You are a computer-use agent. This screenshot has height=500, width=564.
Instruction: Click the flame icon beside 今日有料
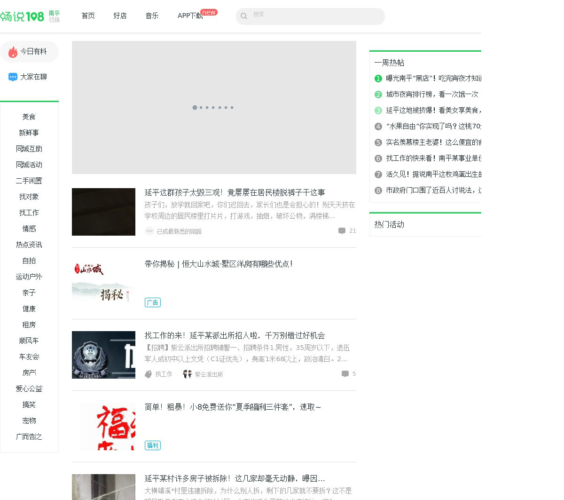point(13,52)
